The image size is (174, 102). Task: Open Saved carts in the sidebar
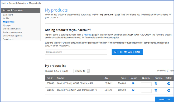[x=8, y=39]
